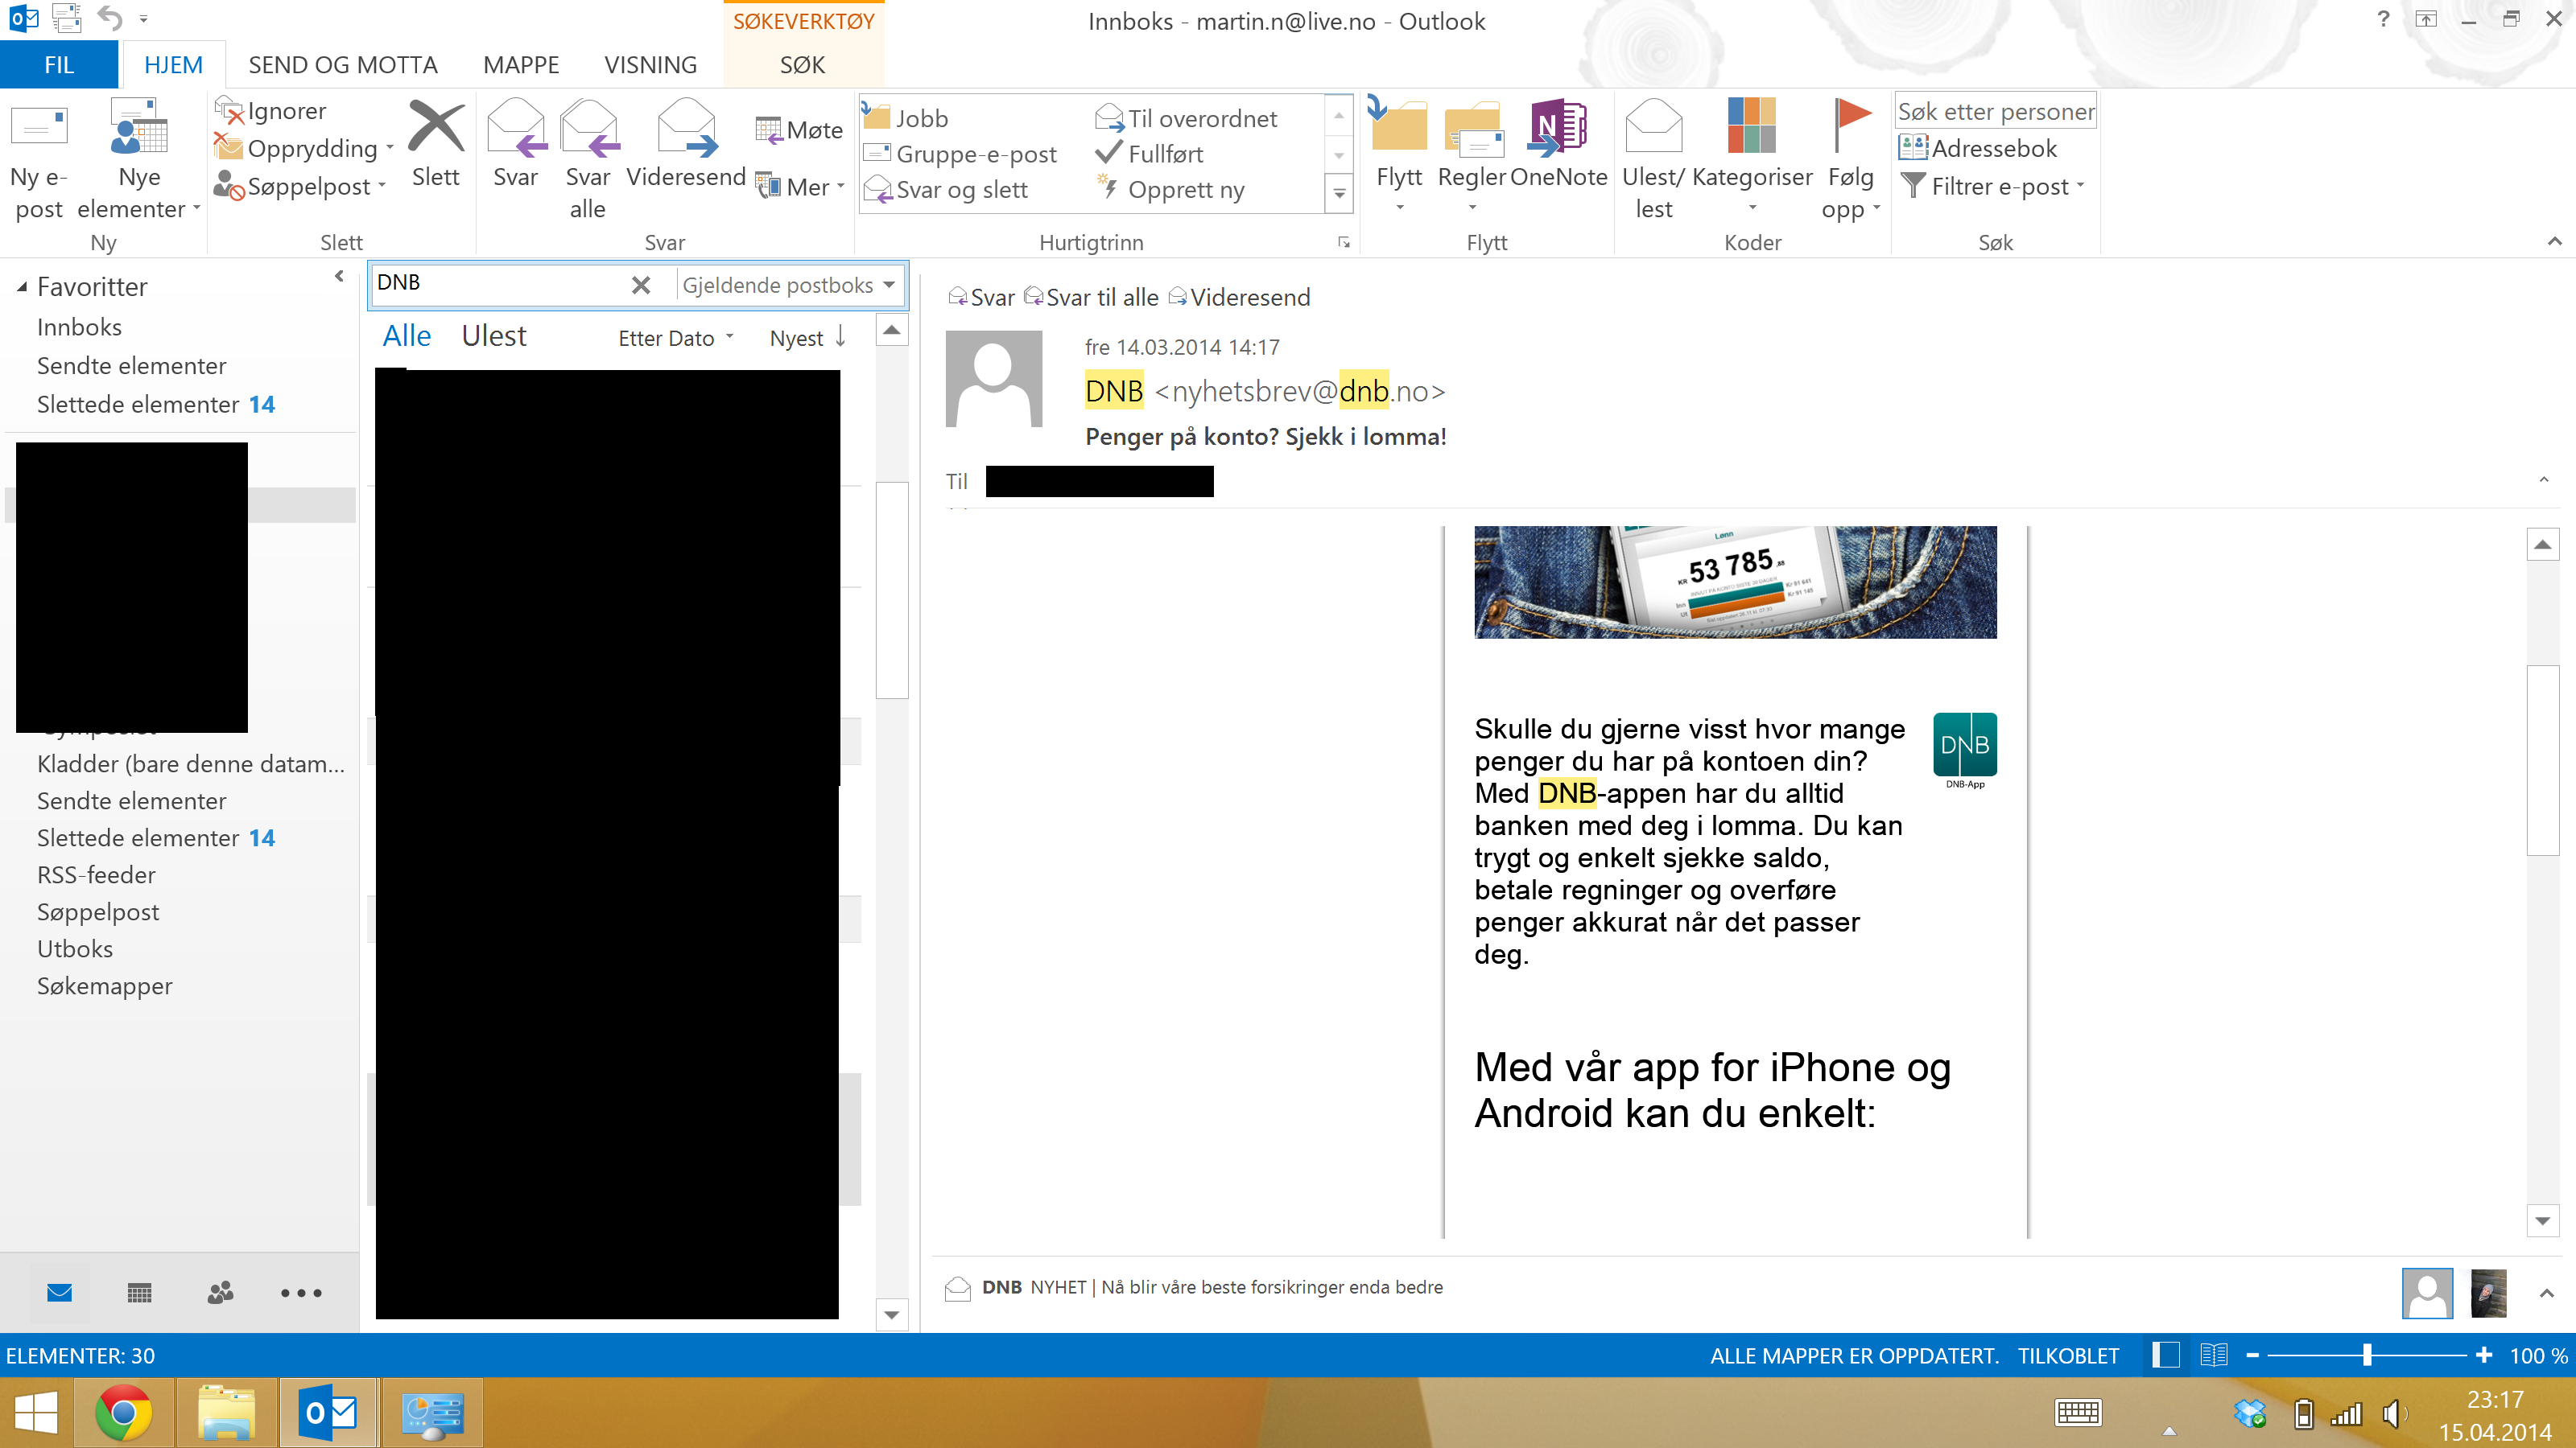Switch to Mail view in navigation bar

pos(60,1292)
